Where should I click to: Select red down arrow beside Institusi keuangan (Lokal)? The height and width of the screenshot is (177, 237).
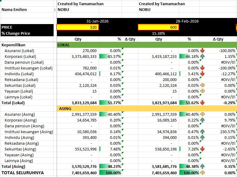pos(203,68)
